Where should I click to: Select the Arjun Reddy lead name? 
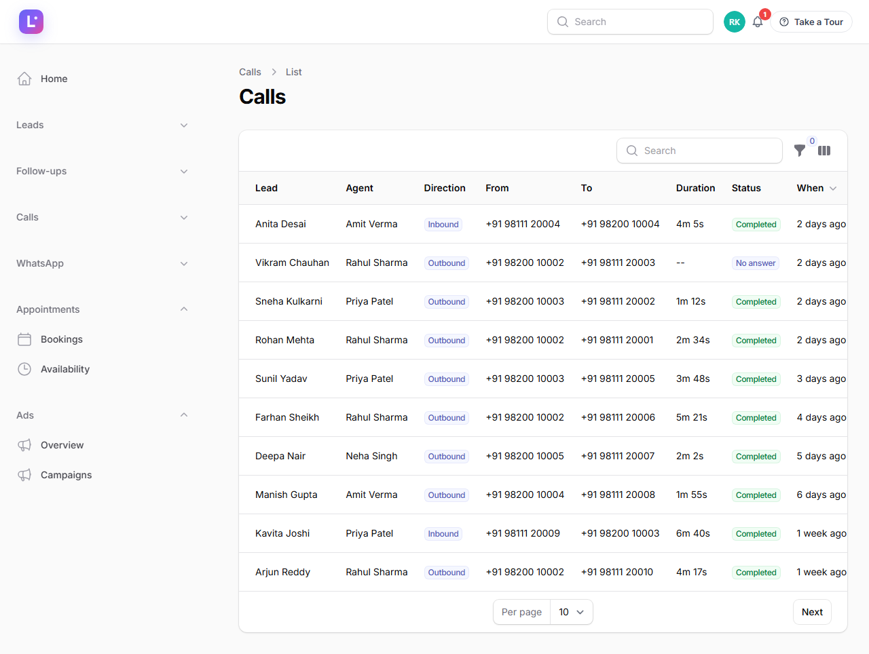point(282,572)
